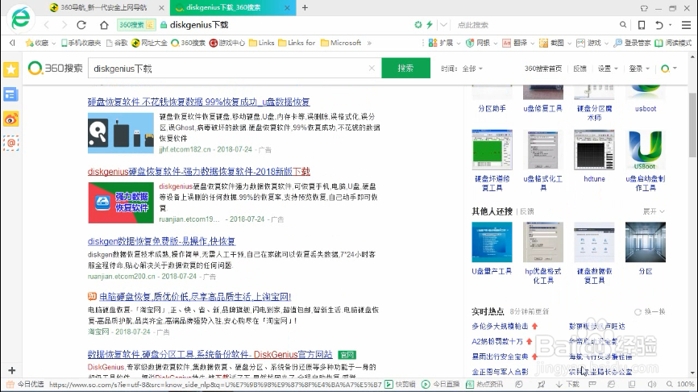This screenshot has width=698, height=392.
Task: Open 今日直播 in the status bar
Action: (x=440, y=384)
